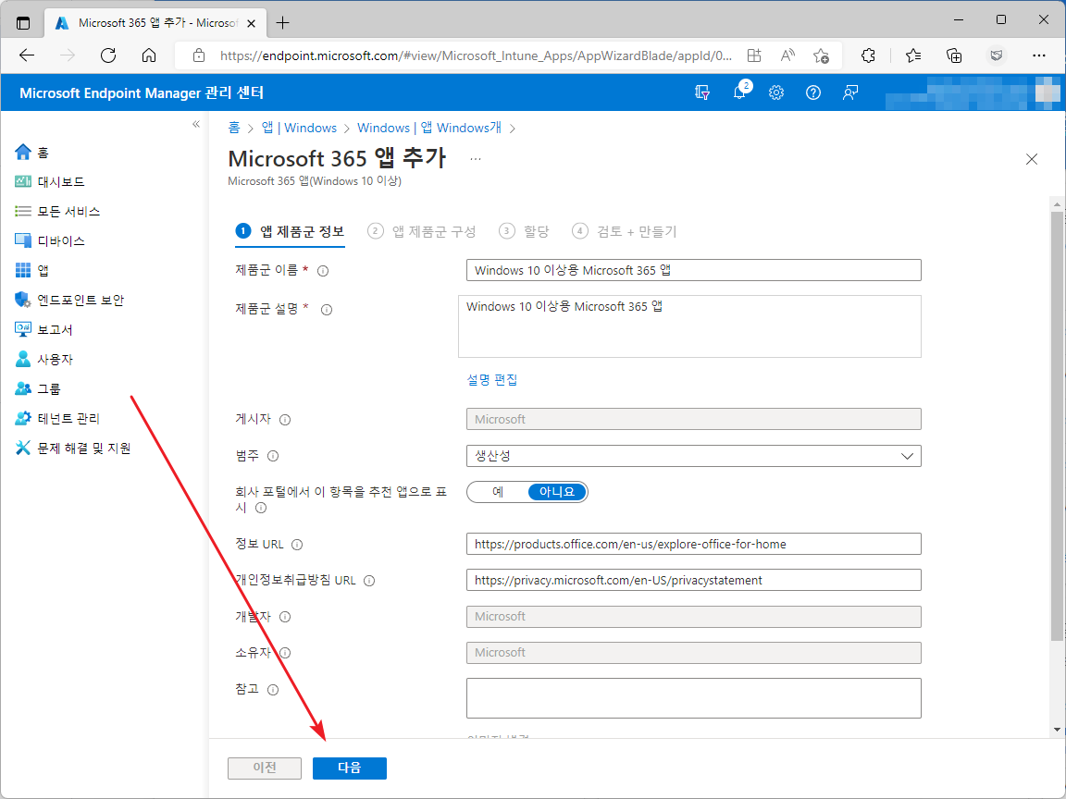Click info icon next to 제품군 이름

[324, 271]
